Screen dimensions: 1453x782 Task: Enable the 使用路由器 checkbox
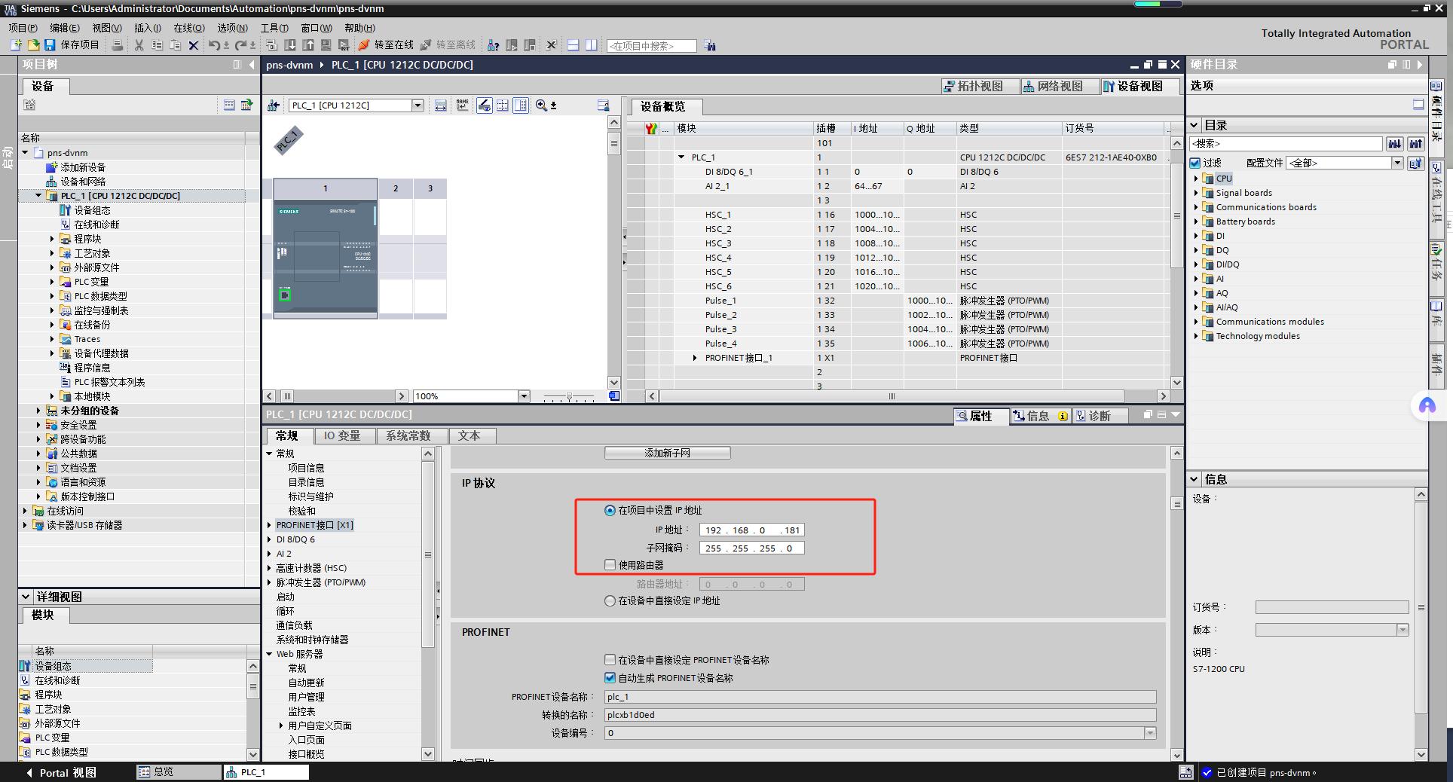(x=610, y=565)
